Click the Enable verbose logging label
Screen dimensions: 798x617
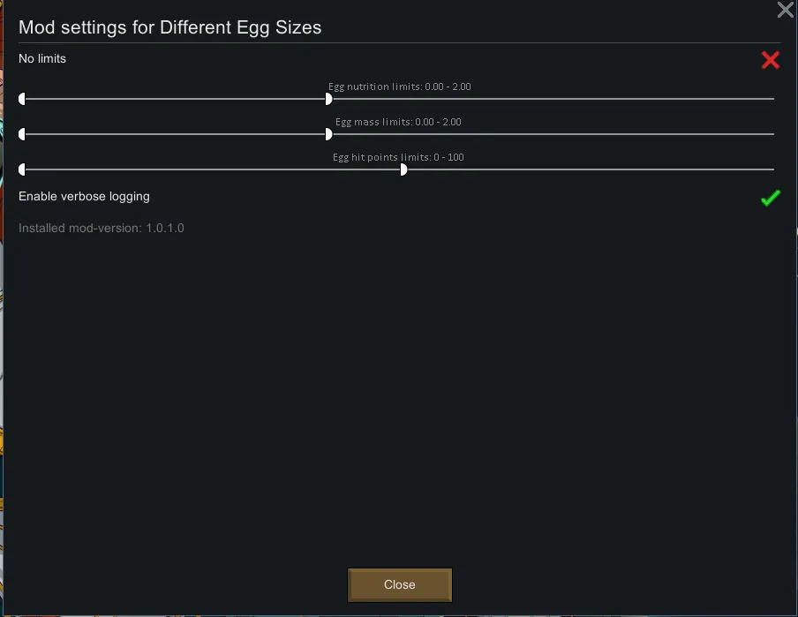pos(84,197)
